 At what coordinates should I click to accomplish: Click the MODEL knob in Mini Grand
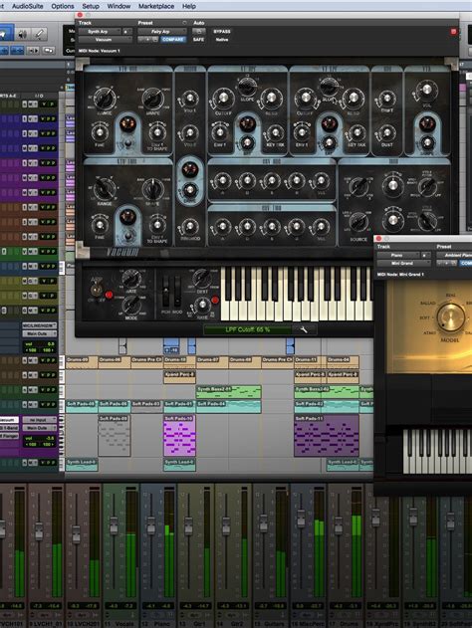(451, 317)
